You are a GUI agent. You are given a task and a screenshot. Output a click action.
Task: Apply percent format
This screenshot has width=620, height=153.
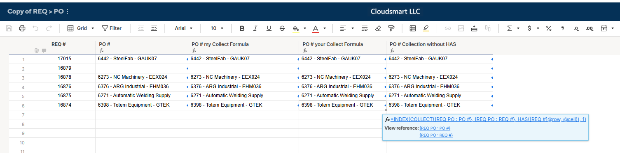(x=549, y=28)
